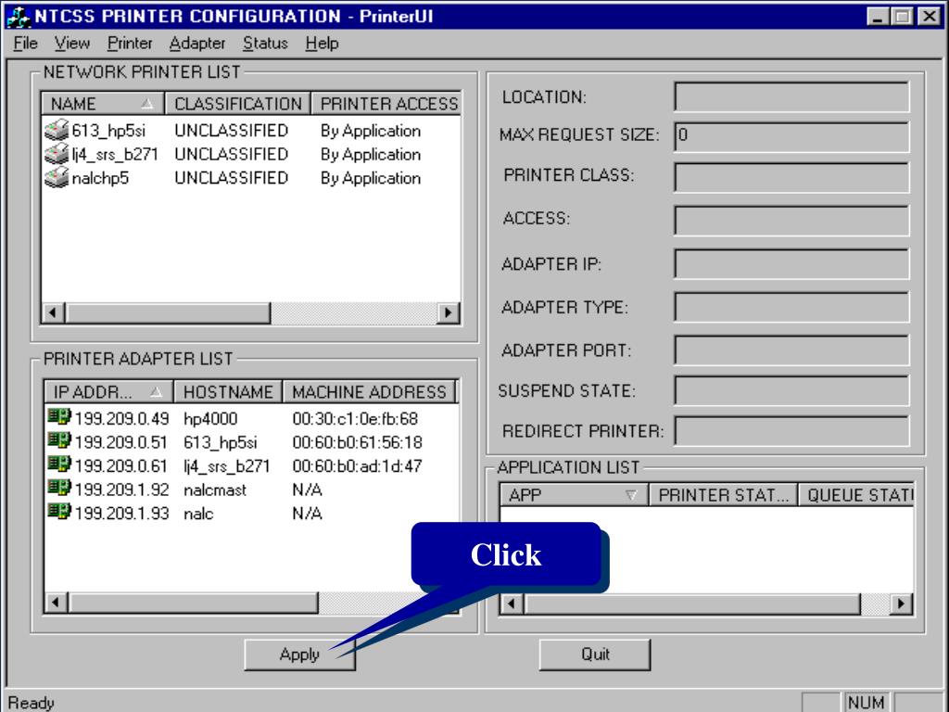Image resolution: width=949 pixels, height=712 pixels.
Task: Click the 613_hp5si printer icon
Action: click(x=57, y=130)
